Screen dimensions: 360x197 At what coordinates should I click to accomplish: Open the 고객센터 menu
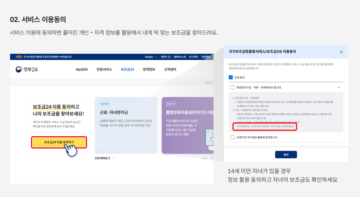coord(170,69)
